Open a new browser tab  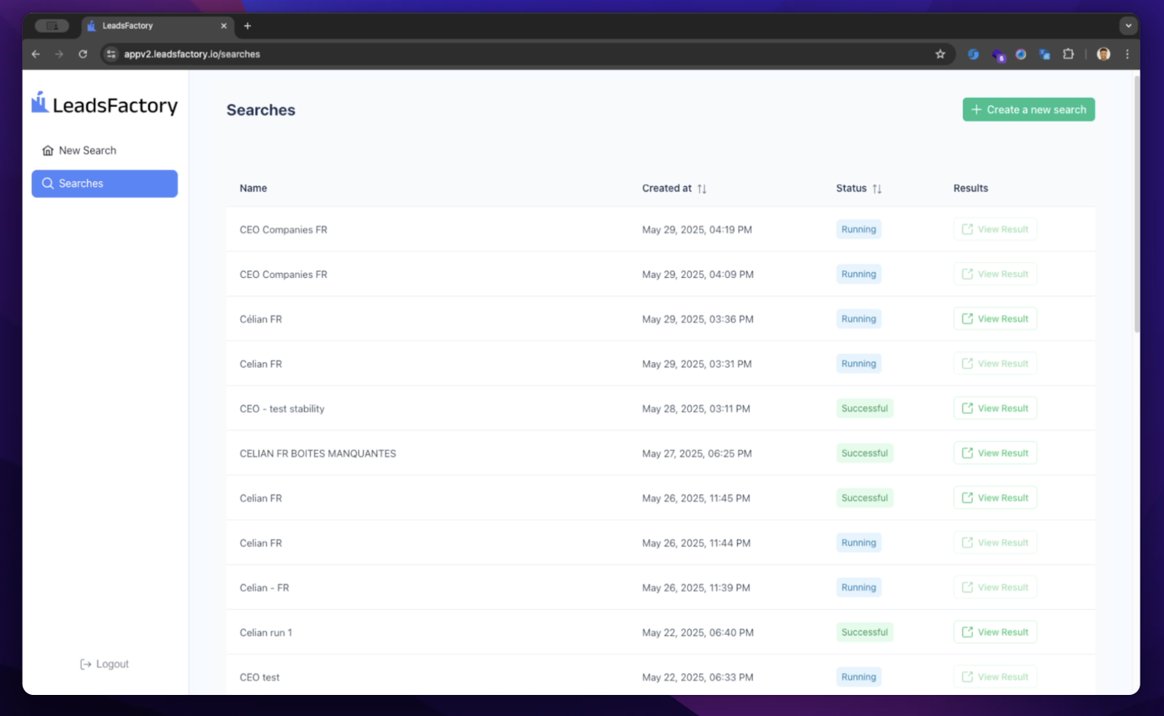point(247,26)
